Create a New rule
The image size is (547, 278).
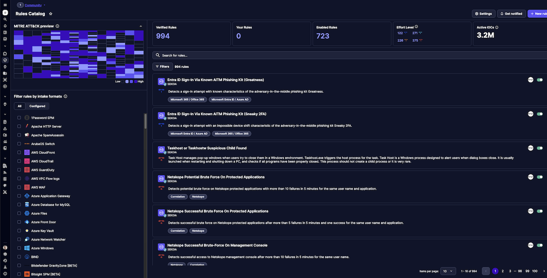click(x=538, y=14)
